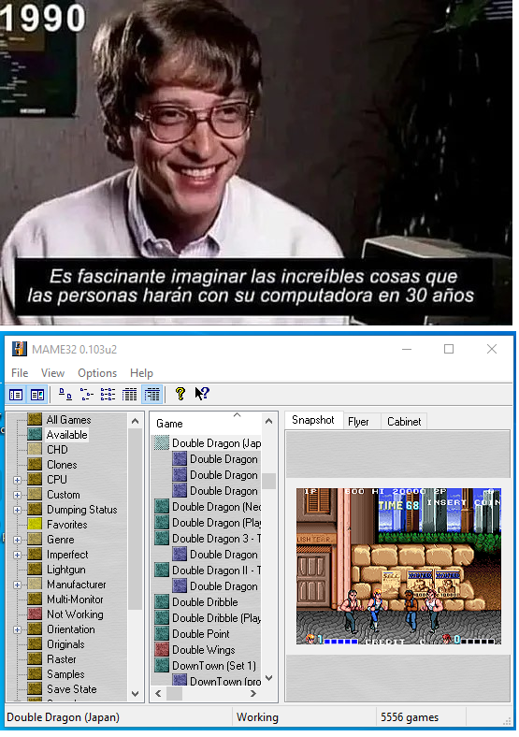
Task: Expand the CPU folder
Action: [18, 480]
